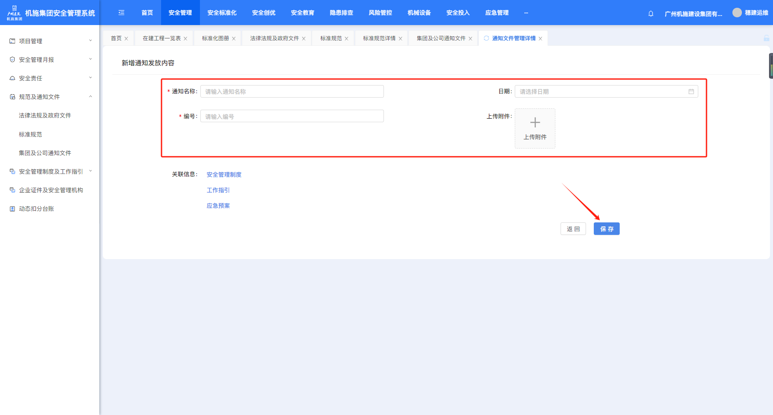Click the plus icon to upload attachment
773x415 pixels.
click(x=535, y=123)
